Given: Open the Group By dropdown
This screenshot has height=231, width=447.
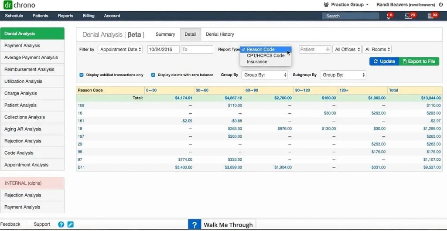Looking at the screenshot, I should (265, 75).
